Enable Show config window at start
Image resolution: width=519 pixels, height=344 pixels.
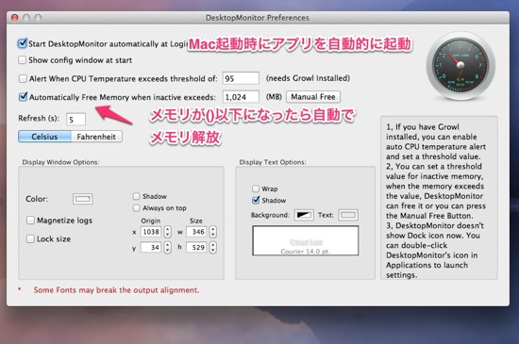pyautogui.click(x=23, y=59)
